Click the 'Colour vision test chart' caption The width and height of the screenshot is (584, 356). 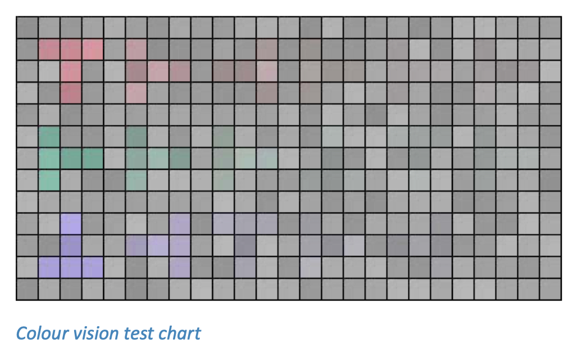click(x=108, y=333)
